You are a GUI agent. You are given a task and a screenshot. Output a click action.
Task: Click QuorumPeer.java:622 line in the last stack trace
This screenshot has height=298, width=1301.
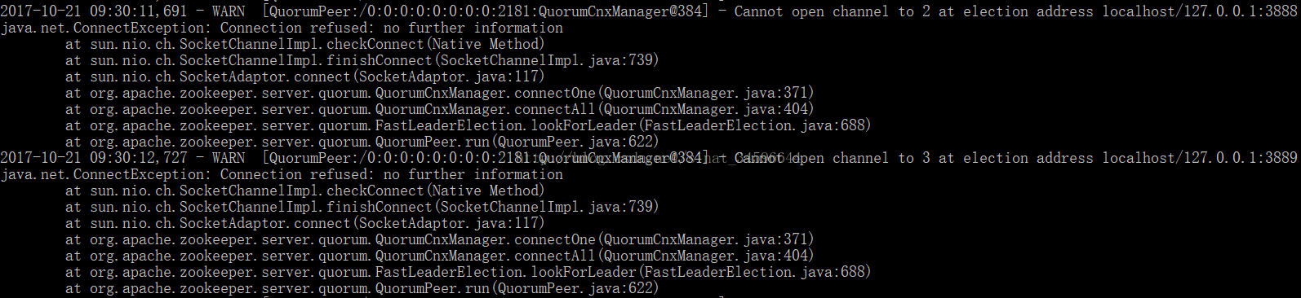[x=362, y=288]
